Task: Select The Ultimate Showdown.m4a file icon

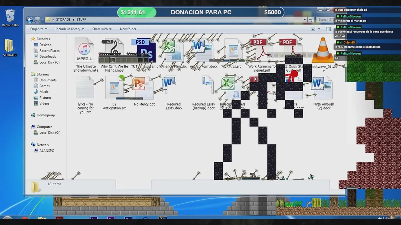Action: [x=85, y=50]
